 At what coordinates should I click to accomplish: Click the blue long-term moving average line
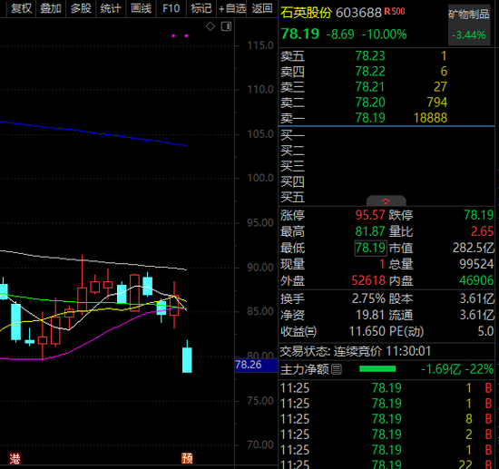coord(93,133)
